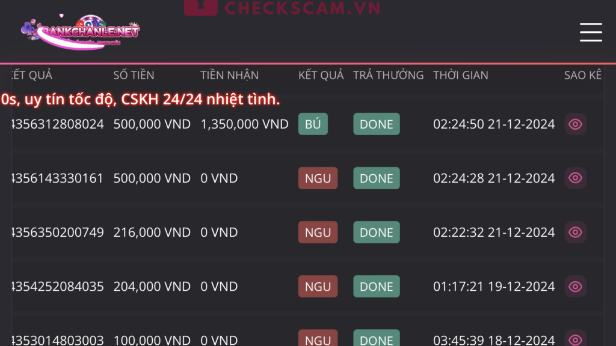Click DONE badge for 1,350,000 VND row
Screen dimensions: 616x346
point(376,124)
